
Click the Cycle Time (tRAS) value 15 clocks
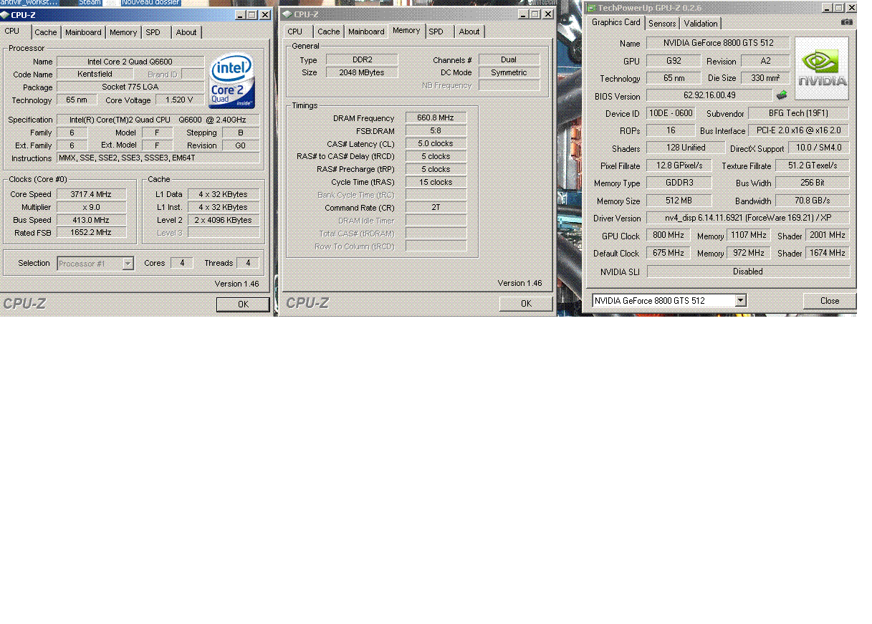(x=436, y=182)
